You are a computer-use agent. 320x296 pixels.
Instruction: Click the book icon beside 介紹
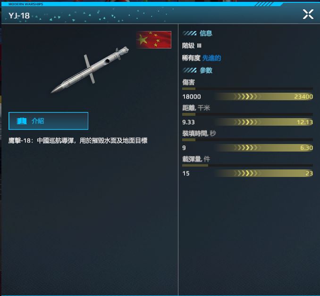pos(22,121)
